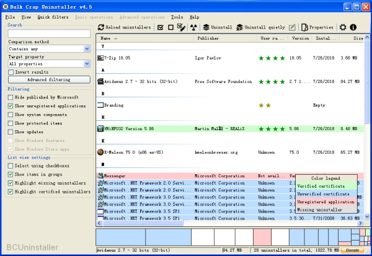
Task: Click Unregistered application legend color
Action: (x=327, y=201)
